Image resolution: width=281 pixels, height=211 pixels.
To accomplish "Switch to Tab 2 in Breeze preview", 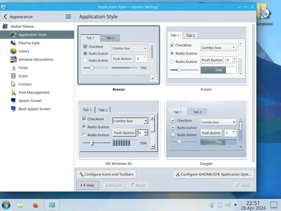I will [110, 38].
